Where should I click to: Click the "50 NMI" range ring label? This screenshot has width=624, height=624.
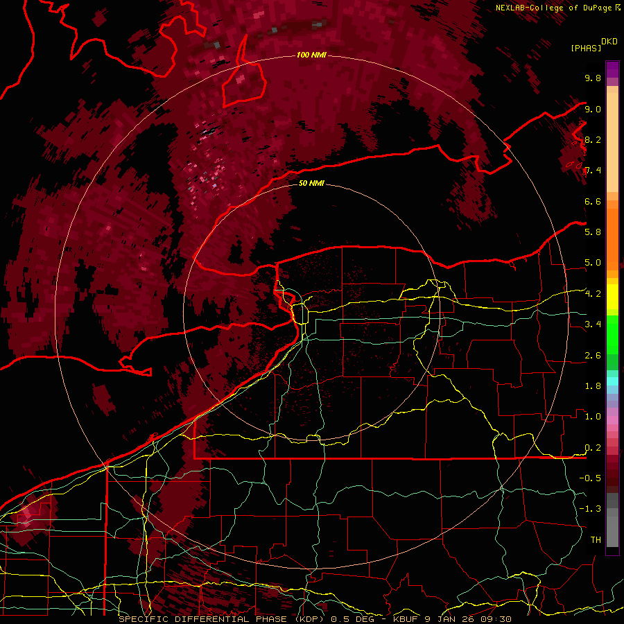[x=311, y=183]
